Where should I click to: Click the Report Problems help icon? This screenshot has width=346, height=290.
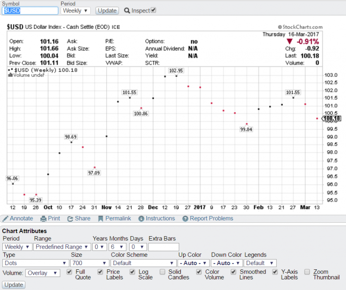coord(185,218)
